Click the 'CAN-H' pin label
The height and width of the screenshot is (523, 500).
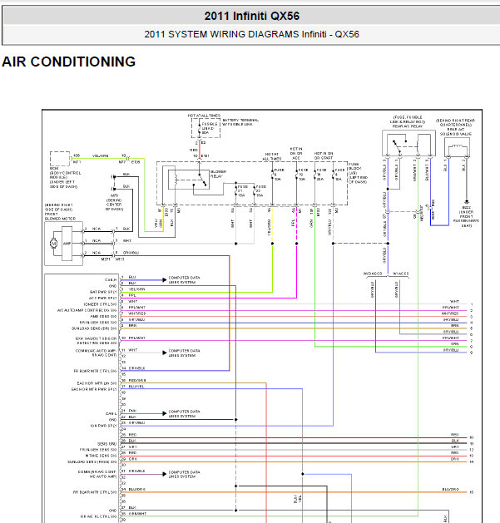coord(111,280)
